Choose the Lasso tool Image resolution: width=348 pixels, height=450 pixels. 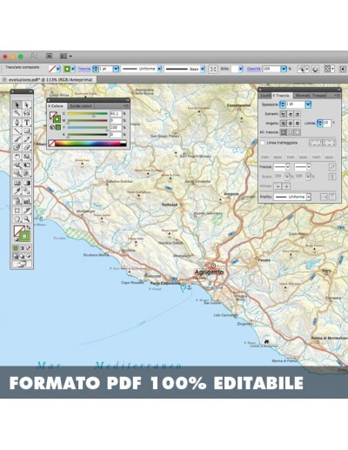(27, 113)
